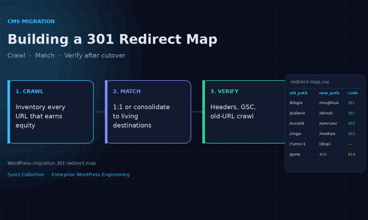Screen dimensions: 368x220
Task: Select the /media/x new path cell
Action: click(327, 134)
